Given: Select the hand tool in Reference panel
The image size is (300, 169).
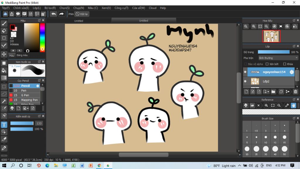Looking at the screenshot, I should pyautogui.click(x=294, y=105).
